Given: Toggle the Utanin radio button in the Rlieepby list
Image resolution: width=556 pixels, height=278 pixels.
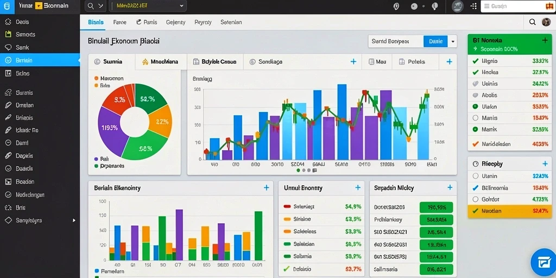Looking at the screenshot, I should pyautogui.click(x=476, y=176).
